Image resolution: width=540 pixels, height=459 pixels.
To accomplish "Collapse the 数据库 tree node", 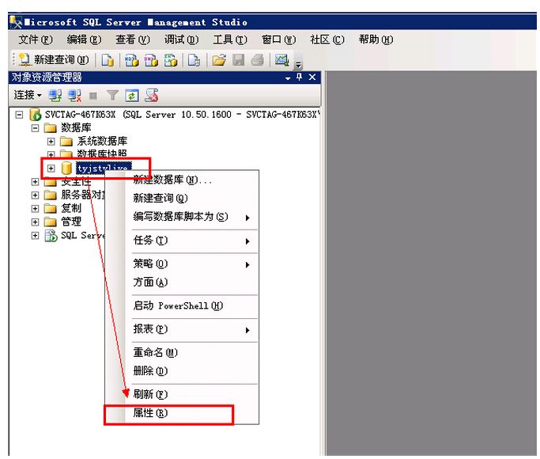I will pyautogui.click(x=36, y=127).
